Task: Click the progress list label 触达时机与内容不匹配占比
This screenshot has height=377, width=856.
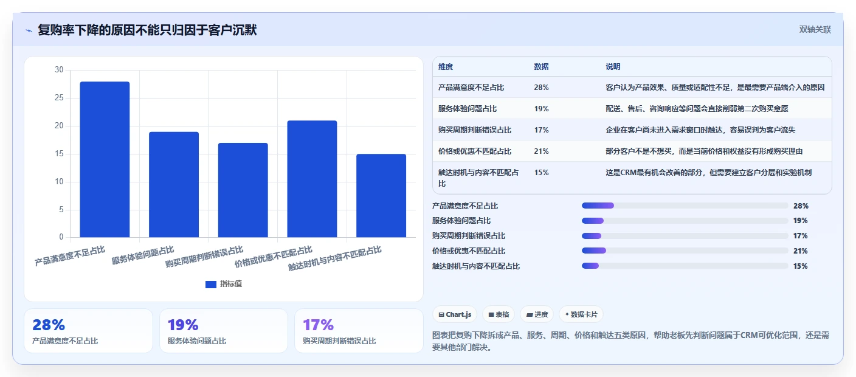Action: click(x=476, y=266)
